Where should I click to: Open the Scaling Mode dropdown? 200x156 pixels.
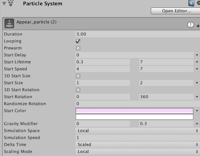[x=136, y=152]
